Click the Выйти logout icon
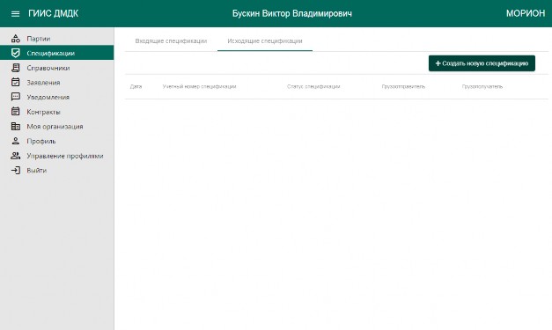The width and height of the screenshot is (552, 330). [x=16, y=170]
